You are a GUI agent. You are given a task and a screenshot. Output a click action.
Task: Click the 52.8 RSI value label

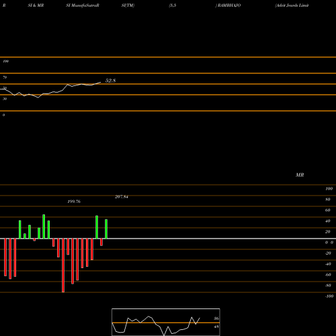click(x=110, y=81)
